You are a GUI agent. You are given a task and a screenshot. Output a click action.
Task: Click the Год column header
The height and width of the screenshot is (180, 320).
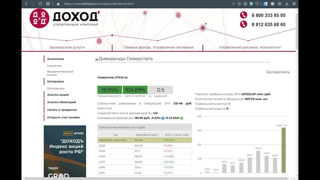[x=115, y=134]
